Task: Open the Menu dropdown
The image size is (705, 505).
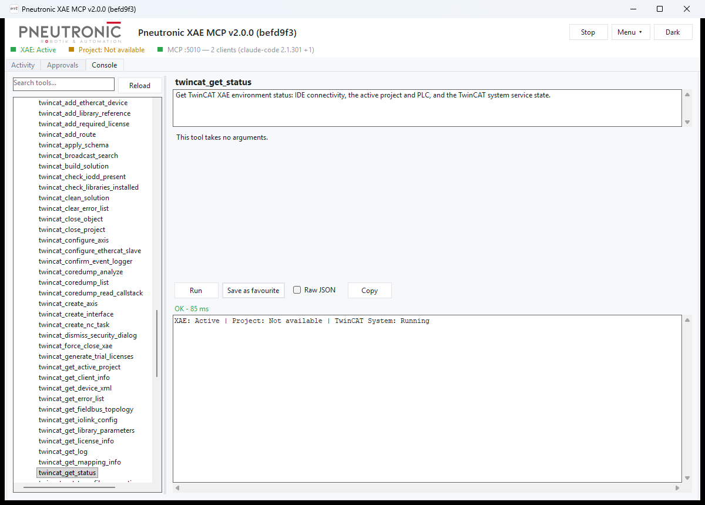Action: point(630,32)
